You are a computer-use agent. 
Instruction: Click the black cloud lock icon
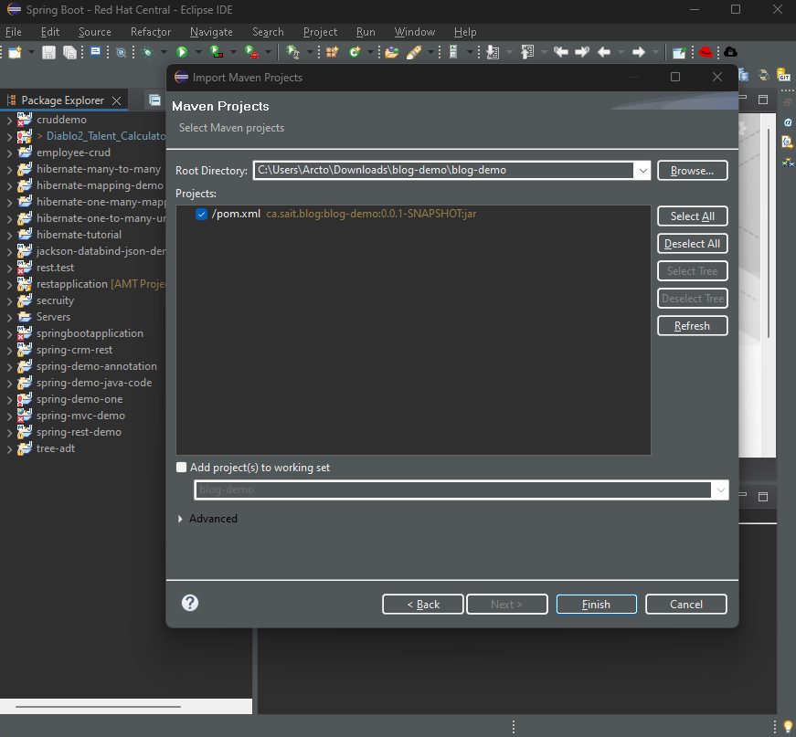point(730,52)
